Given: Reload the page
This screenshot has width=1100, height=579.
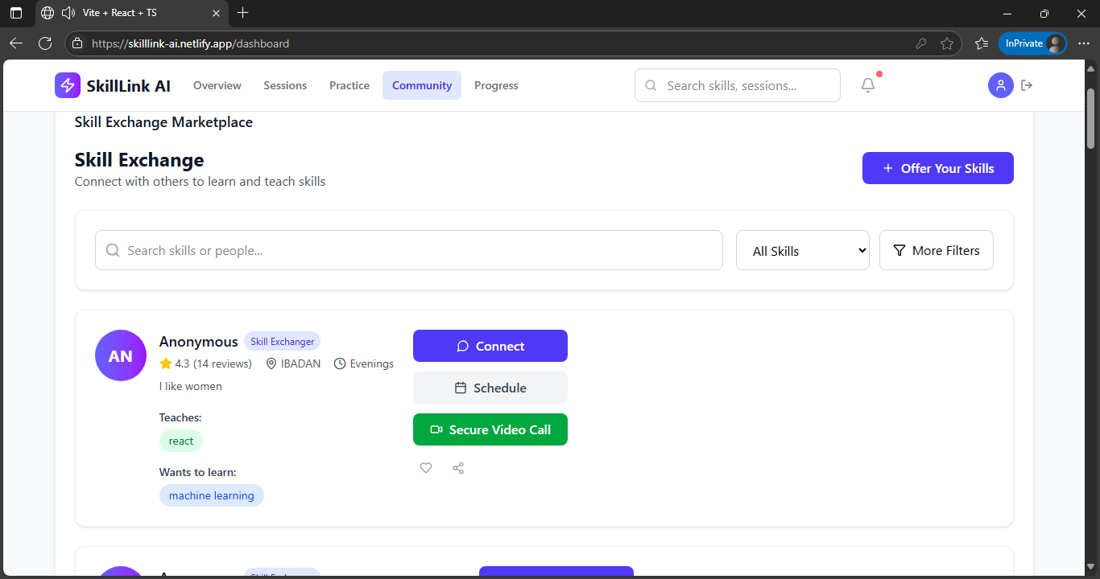Looking at the screenshot, I should 45,43.
